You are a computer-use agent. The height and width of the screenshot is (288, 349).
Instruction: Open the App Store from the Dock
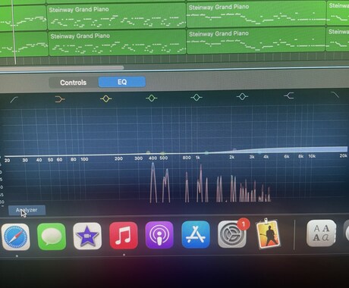196,234
